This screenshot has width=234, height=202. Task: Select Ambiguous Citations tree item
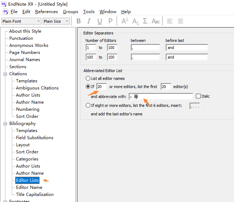pos(37,88)
